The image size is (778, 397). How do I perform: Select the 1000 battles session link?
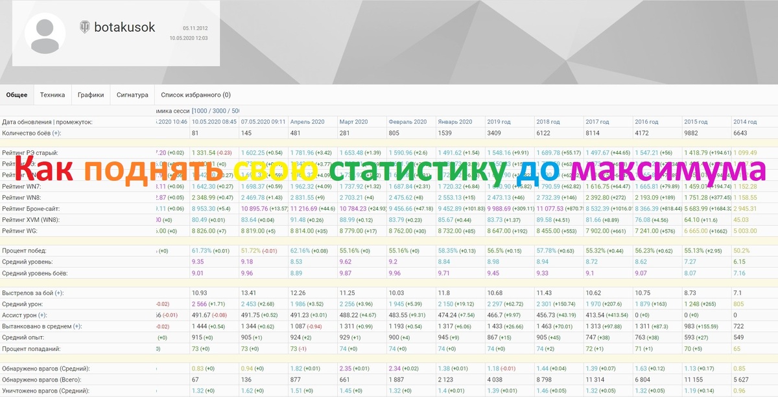202,112
